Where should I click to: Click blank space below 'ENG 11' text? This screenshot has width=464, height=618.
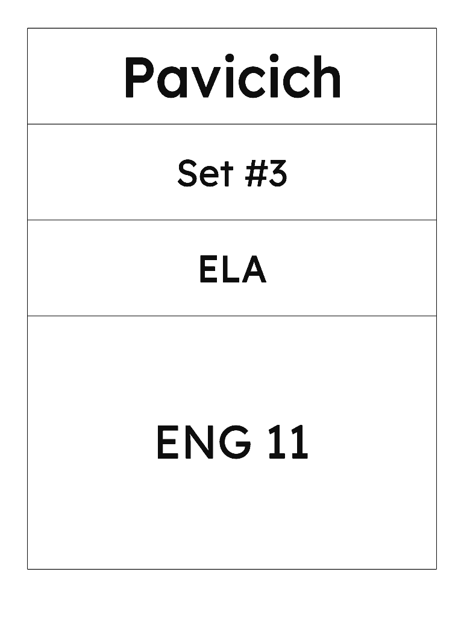point(232,519)
